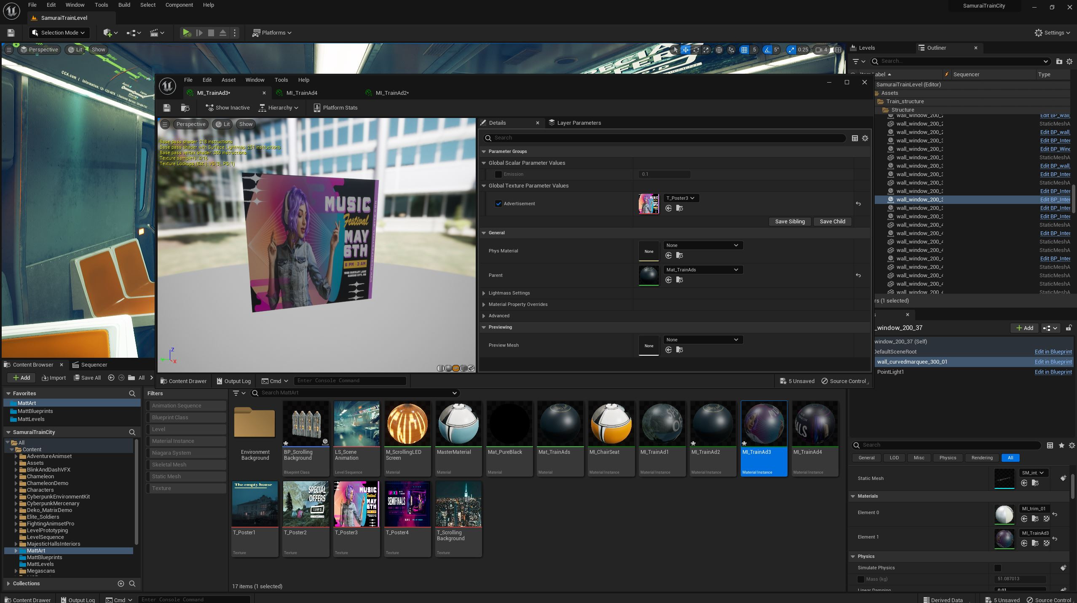Click the Play level button
The image size is (1077, 603).
point(186,32)
